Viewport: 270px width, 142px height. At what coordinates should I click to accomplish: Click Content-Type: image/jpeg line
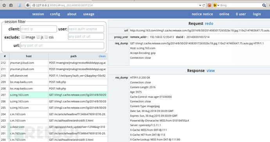point(145,106)
